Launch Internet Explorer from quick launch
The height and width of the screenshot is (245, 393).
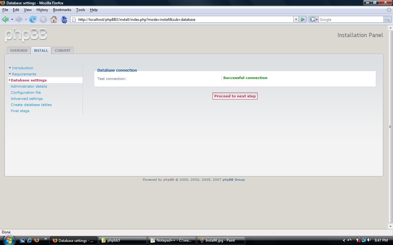click(x=29, y=240)
